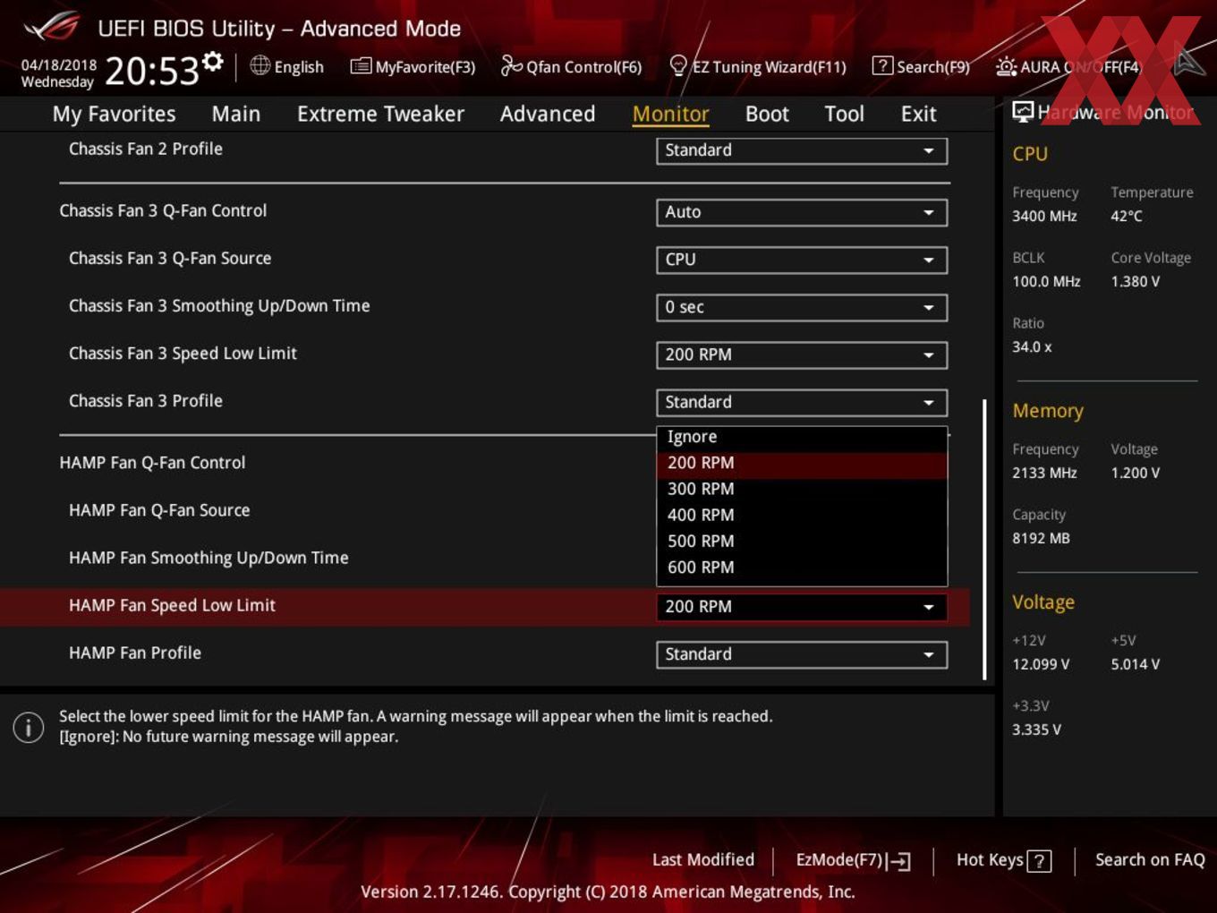The height and width of the screenshot is (913, 1217).
Task: Open Extreme Tweaker tab
Action: tap(380, 114)
